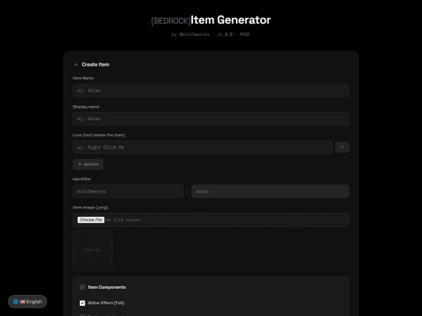Click the author credit @bl4z3master text
Image resolution: width=422 pixels, height=316 pixels.
pyautogui.click(x=195, y=34)
